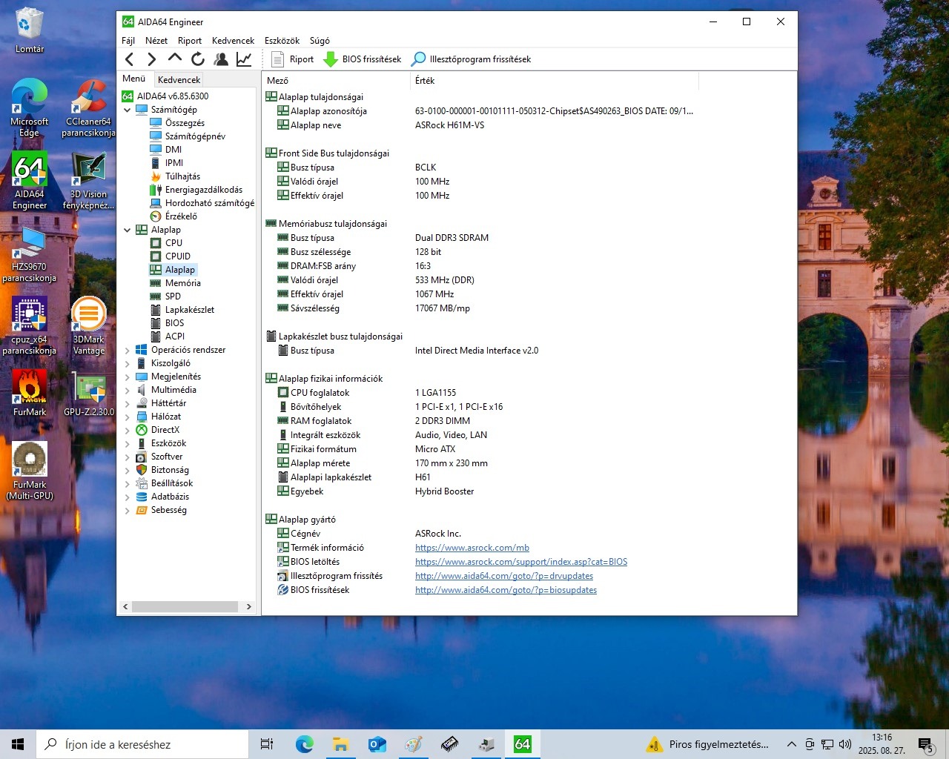Go forward with the toolbar right arrow

152,59
